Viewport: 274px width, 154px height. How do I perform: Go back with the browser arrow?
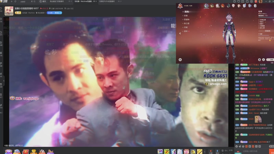pyautogui.click(x=12, y=1)
